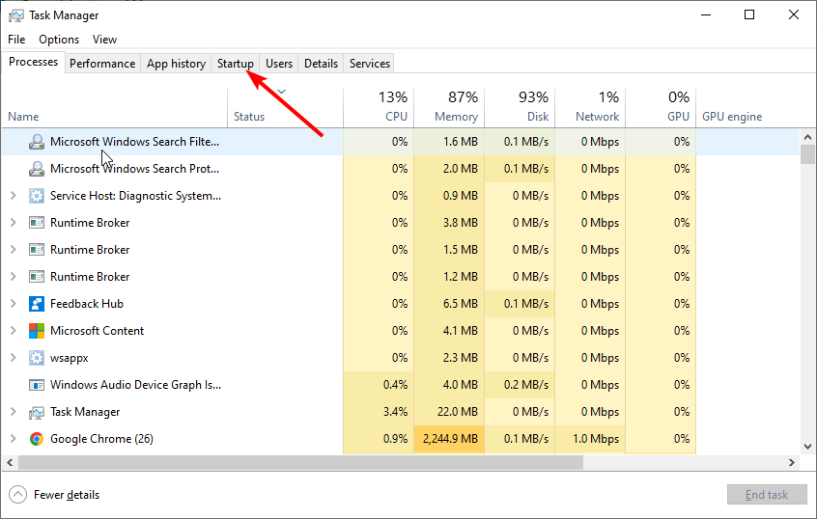Switch to the Startup tab

(x=236, y=64)
